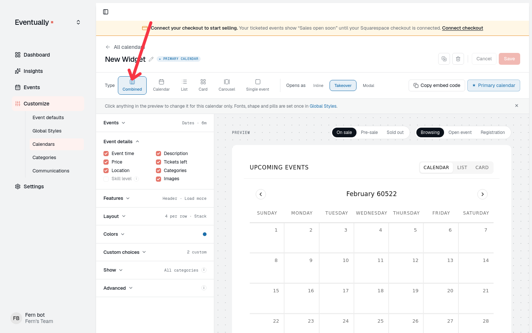The image size is (532, 333).
Task: Uncheck the Price checkbox
Action: click(x=106, y=162)
